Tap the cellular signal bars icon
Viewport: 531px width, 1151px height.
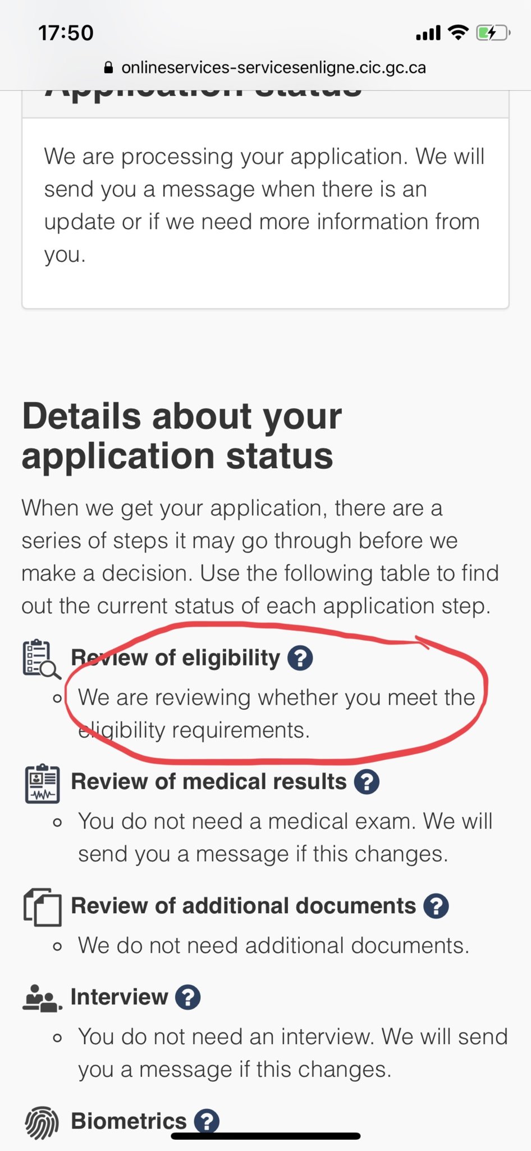click(x=428, y=33)
